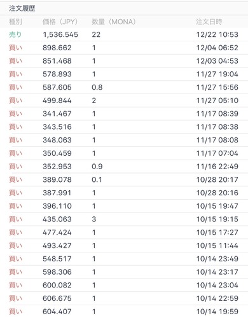
Task: Sort by 数量（MONA） column header
Action: [x=114, y=22]
